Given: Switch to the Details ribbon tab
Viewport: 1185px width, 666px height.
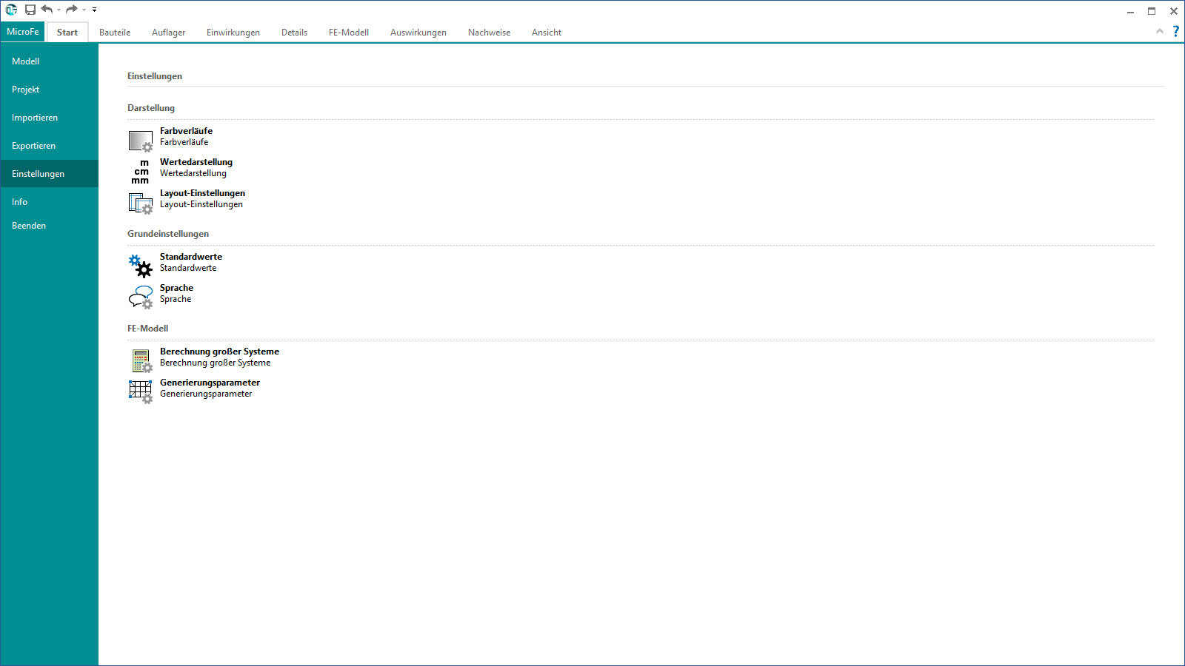Looking at the screenshot, I should (295, 33).
